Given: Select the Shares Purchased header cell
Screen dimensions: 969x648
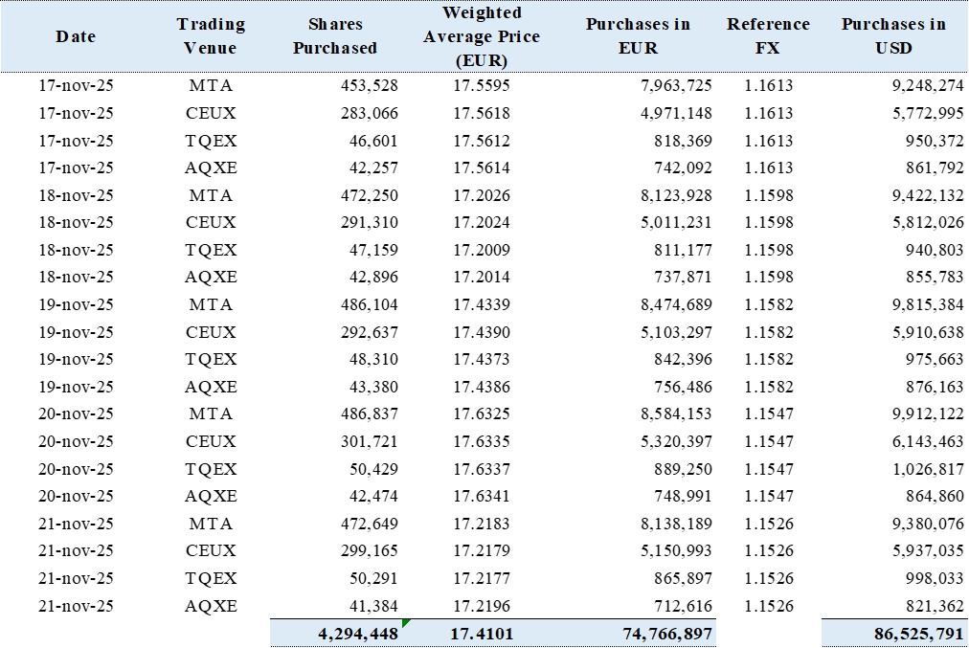Looking at the screenshot, I should [x=342, y=36].
